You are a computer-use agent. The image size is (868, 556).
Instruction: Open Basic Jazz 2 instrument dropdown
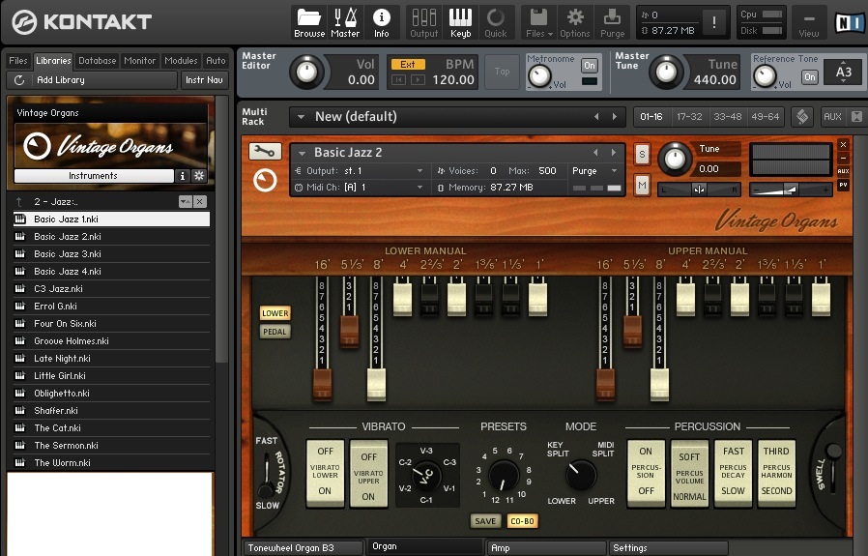(x=303, y=153)
